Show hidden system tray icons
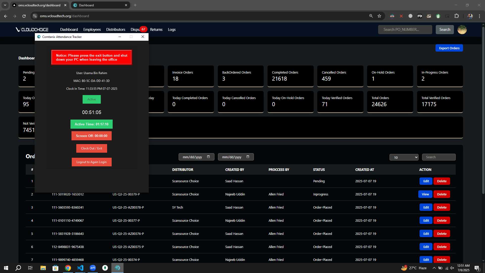Screen dimensions: 485x273 pos(434,268)
